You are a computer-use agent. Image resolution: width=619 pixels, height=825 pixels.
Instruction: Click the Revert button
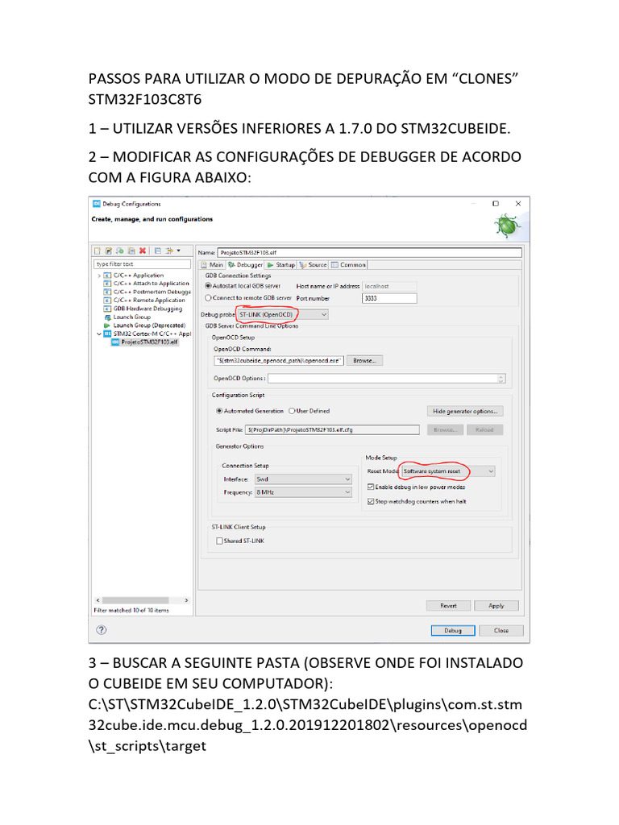pos(448,606)
